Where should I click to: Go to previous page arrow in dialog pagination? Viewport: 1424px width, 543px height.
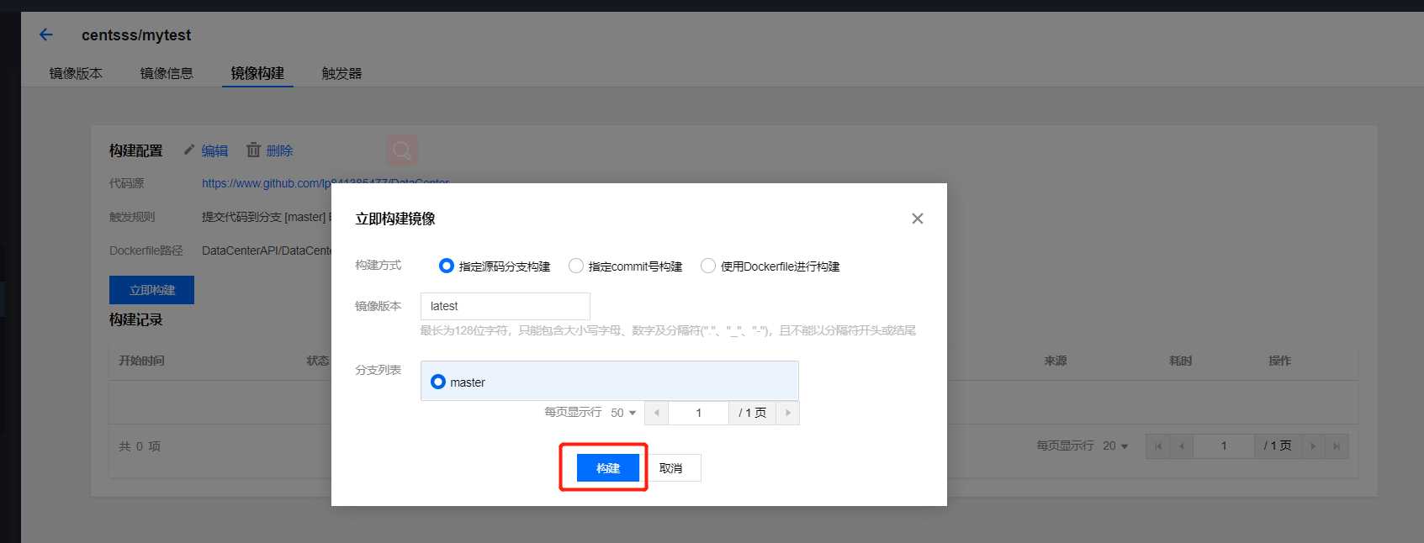click(657, 413)
